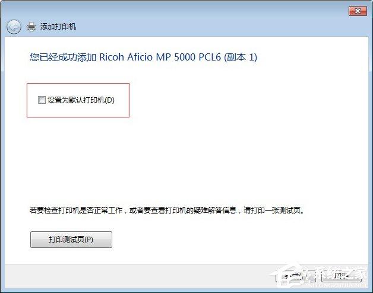Click the 添加打印机 window title text
Viewport: 373px width, 293px height.
[58, 27]
